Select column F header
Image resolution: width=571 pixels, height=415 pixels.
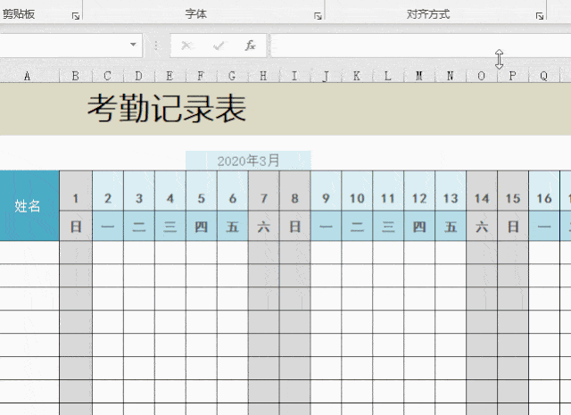tap(201, 76)
